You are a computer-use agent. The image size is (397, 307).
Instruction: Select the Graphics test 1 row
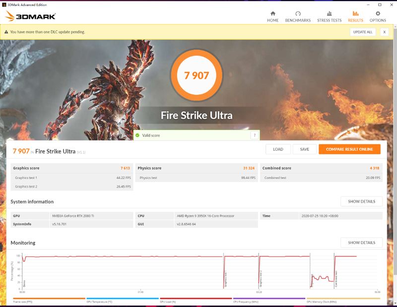pyautogui.click(x=72, y=178)
